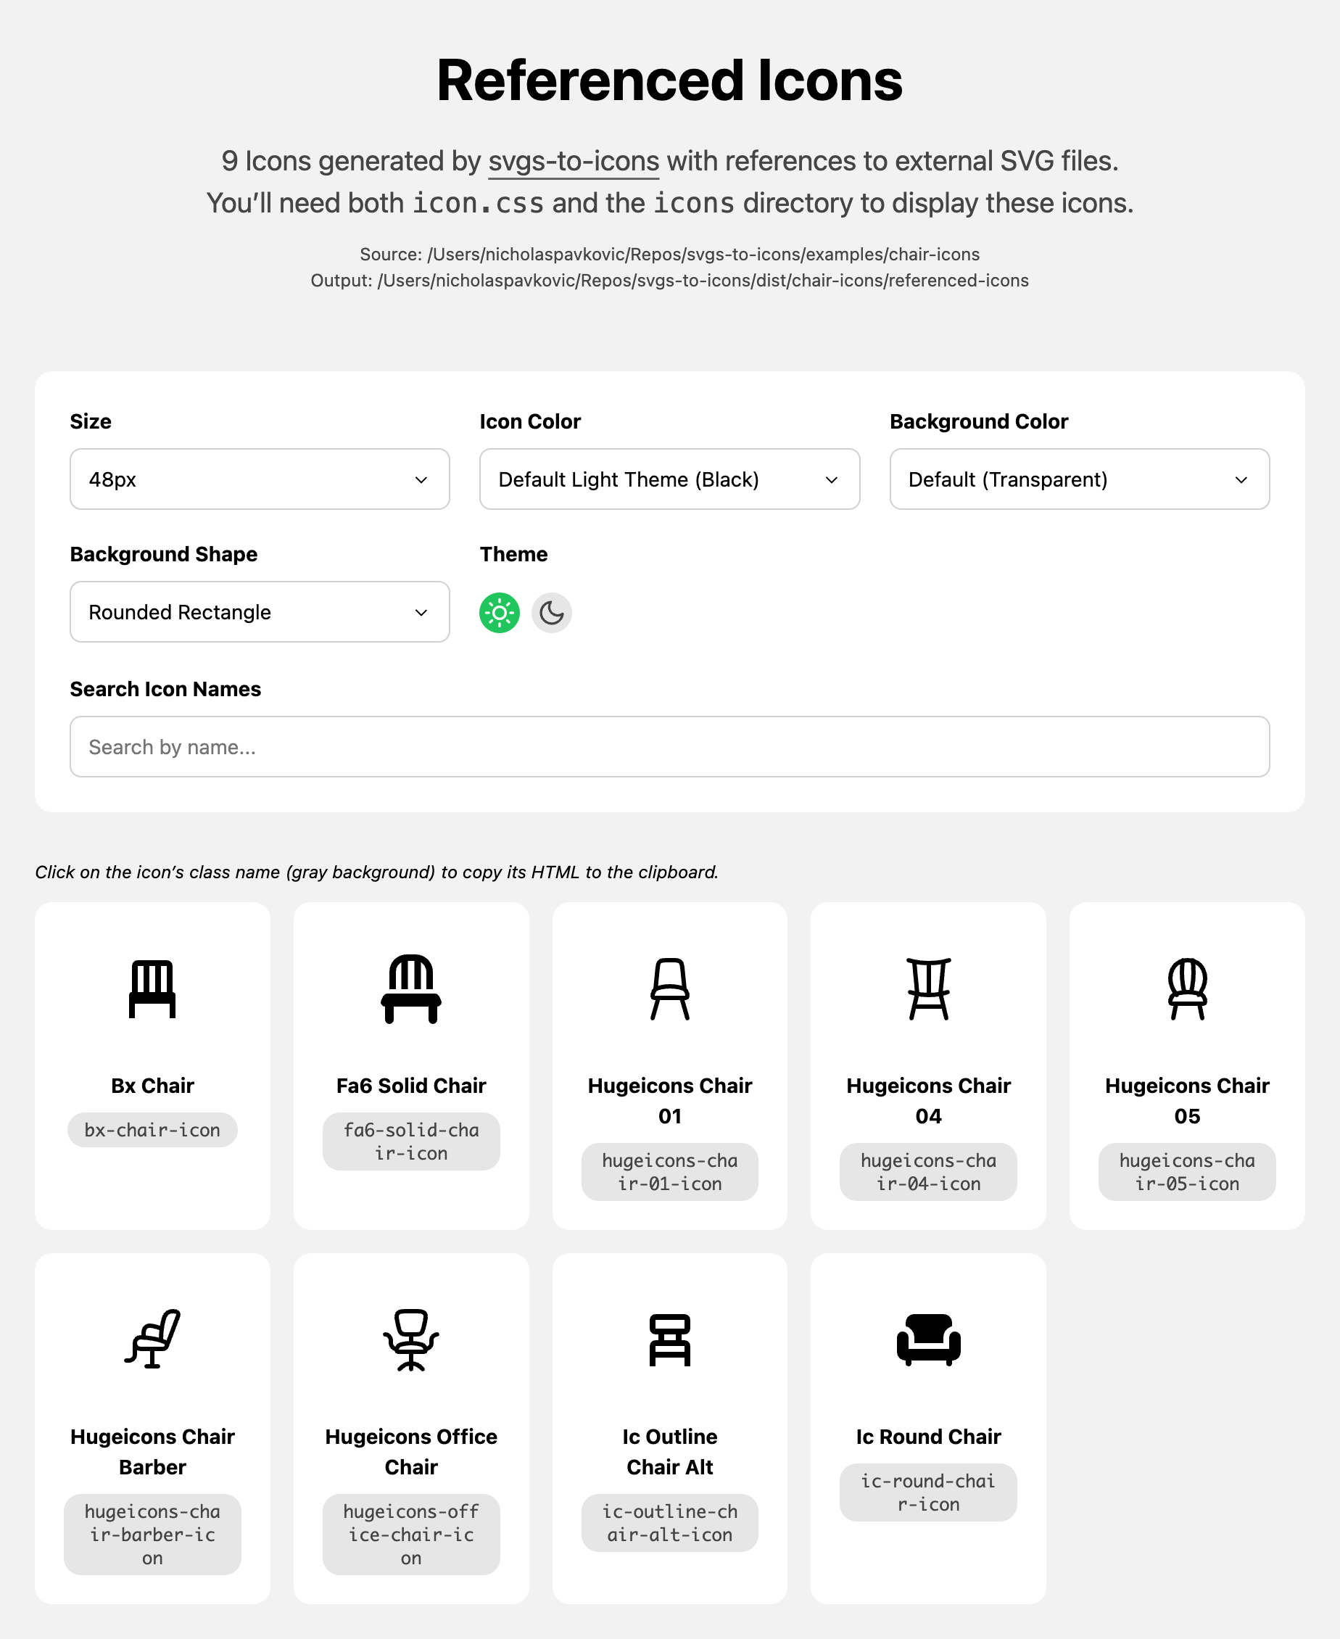This screenshot has height=1639, width=1340.
Task: Copy HTML for bx-chair-icon class name
Action: [x=152, y=1129]
